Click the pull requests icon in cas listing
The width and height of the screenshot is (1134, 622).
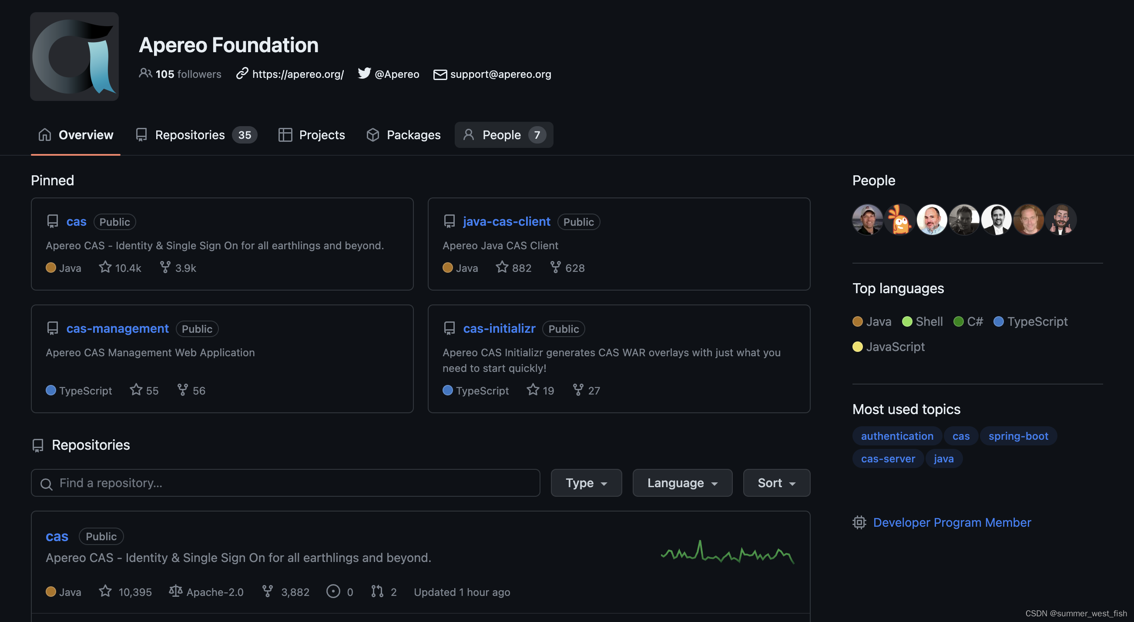[377, 591]
